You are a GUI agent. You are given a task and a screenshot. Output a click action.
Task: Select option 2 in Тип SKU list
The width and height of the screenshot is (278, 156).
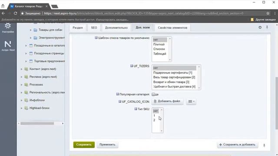pyautogui.click(x=154, y=120)
